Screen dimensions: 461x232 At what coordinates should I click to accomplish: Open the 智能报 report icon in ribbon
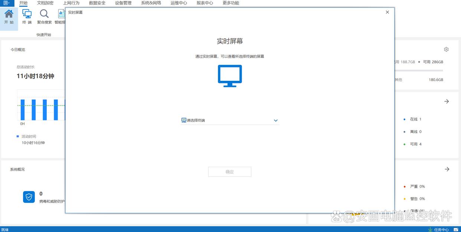(x=60, y=17)
